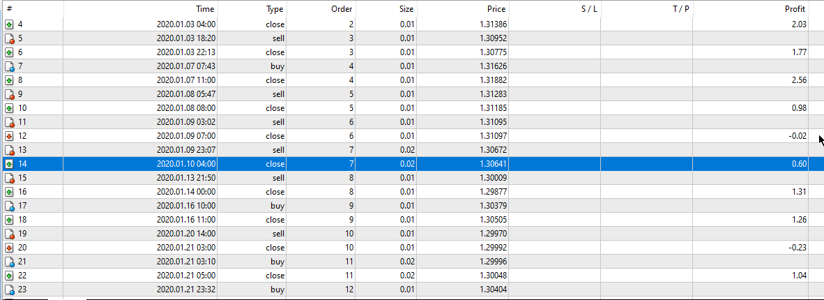Click the S / L column header
The height and width of the screenshot is (300, 824).
pos(554,9)
